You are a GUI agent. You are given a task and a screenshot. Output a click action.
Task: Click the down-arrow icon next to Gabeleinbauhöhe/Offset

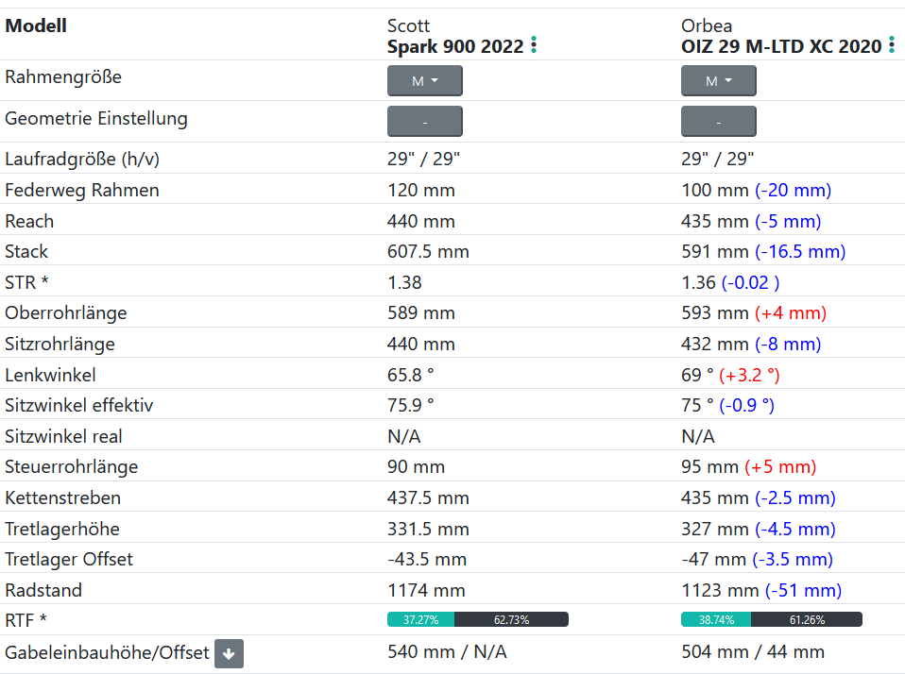pyautogui.click(x=229, y=653)
